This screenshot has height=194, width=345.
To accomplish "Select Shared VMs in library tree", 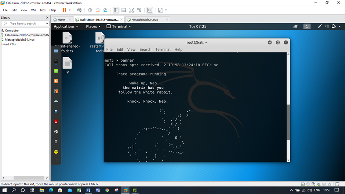I will point(8,44).
